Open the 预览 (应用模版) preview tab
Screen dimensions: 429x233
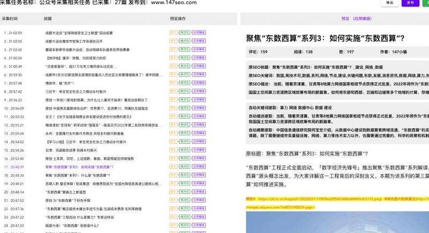356,18
